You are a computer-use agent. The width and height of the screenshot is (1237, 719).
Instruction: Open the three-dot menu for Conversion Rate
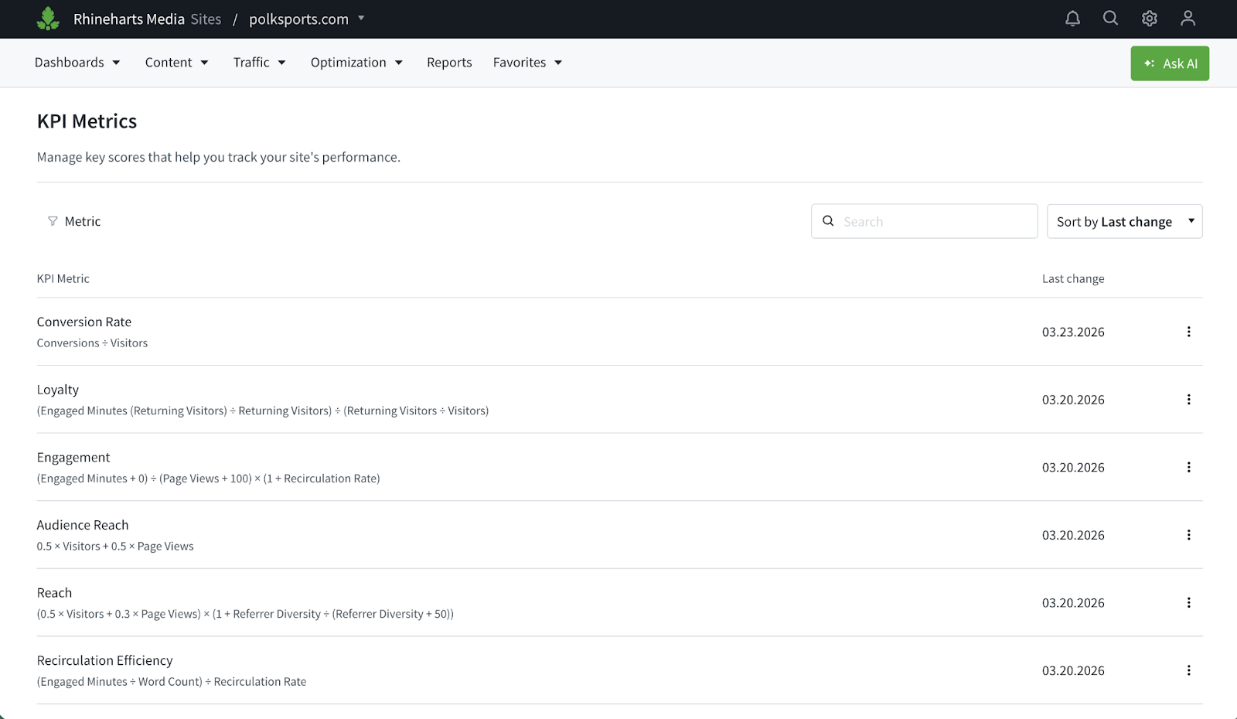pos(1188,332)
